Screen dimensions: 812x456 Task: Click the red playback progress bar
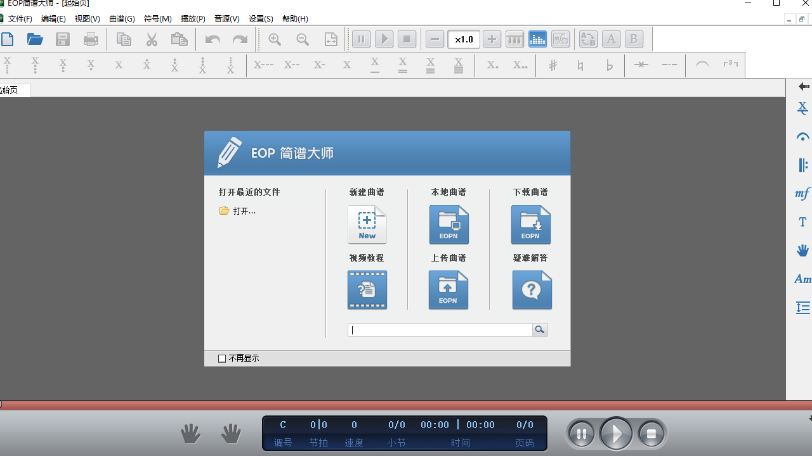[x=406, y=405]
